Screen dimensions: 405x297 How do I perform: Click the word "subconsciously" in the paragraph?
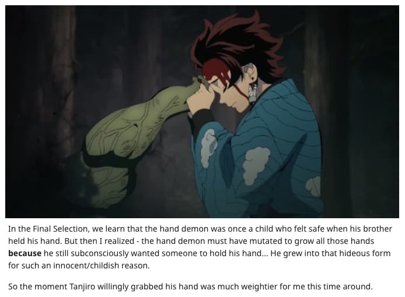99,253
